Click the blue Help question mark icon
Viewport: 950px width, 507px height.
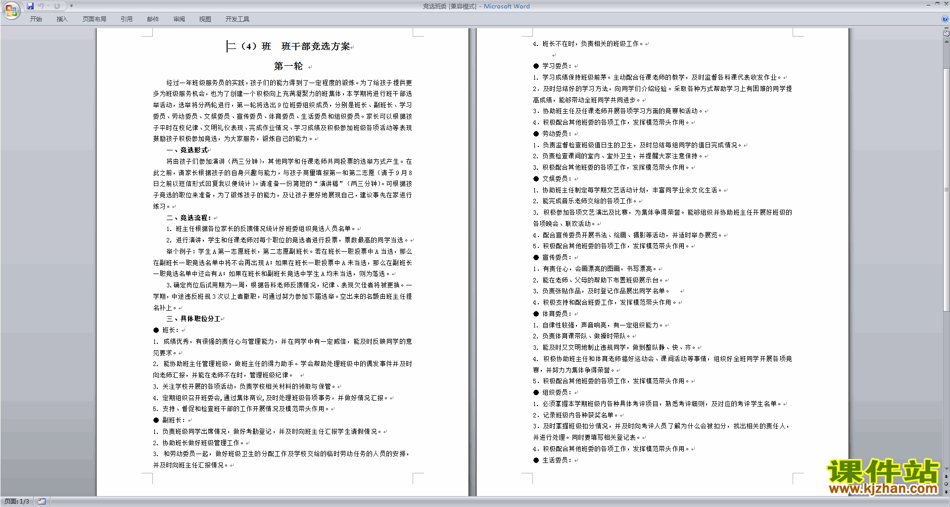[945, 19]
